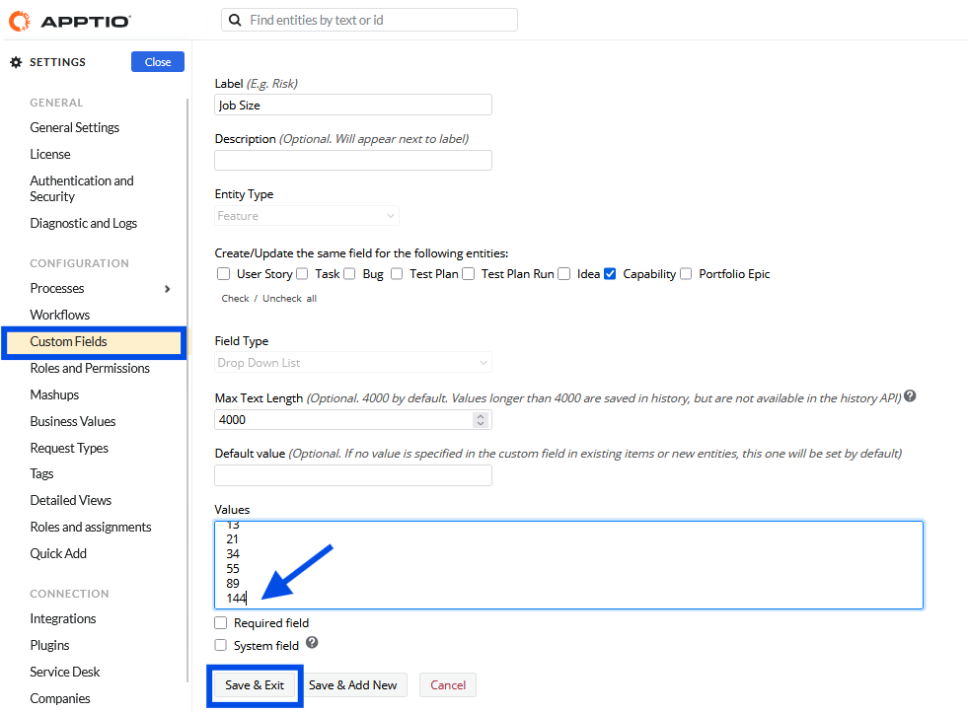Adjust Max Text Length stepper arrows
968x713 pixels.
click(x=481, y=420)
